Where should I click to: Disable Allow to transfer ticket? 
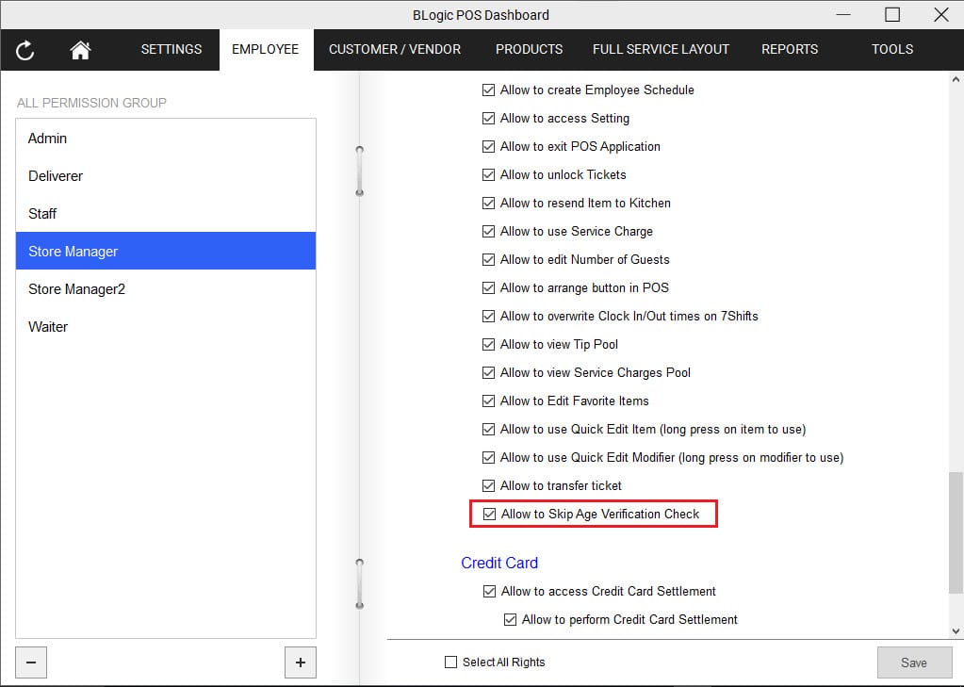488,486
